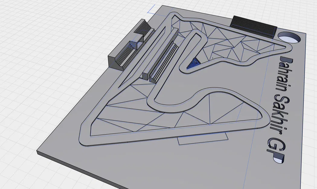Select the engraved "Bahrain Sakhir GP" text
The image size is (317, 189).
(280, 109)
